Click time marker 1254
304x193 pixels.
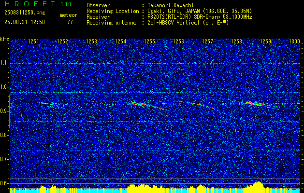120,41
